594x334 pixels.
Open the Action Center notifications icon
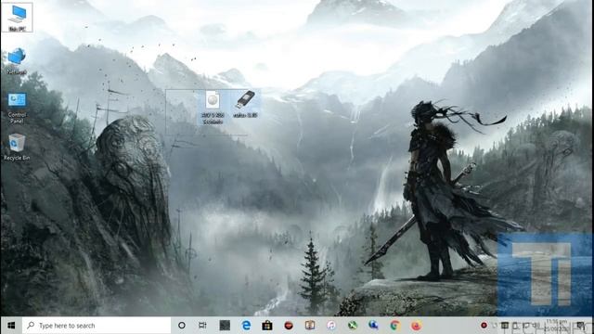[581, 326]
